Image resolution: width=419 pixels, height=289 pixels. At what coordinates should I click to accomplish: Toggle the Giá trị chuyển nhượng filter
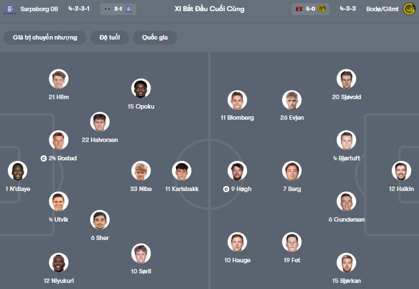click(45, 37)
